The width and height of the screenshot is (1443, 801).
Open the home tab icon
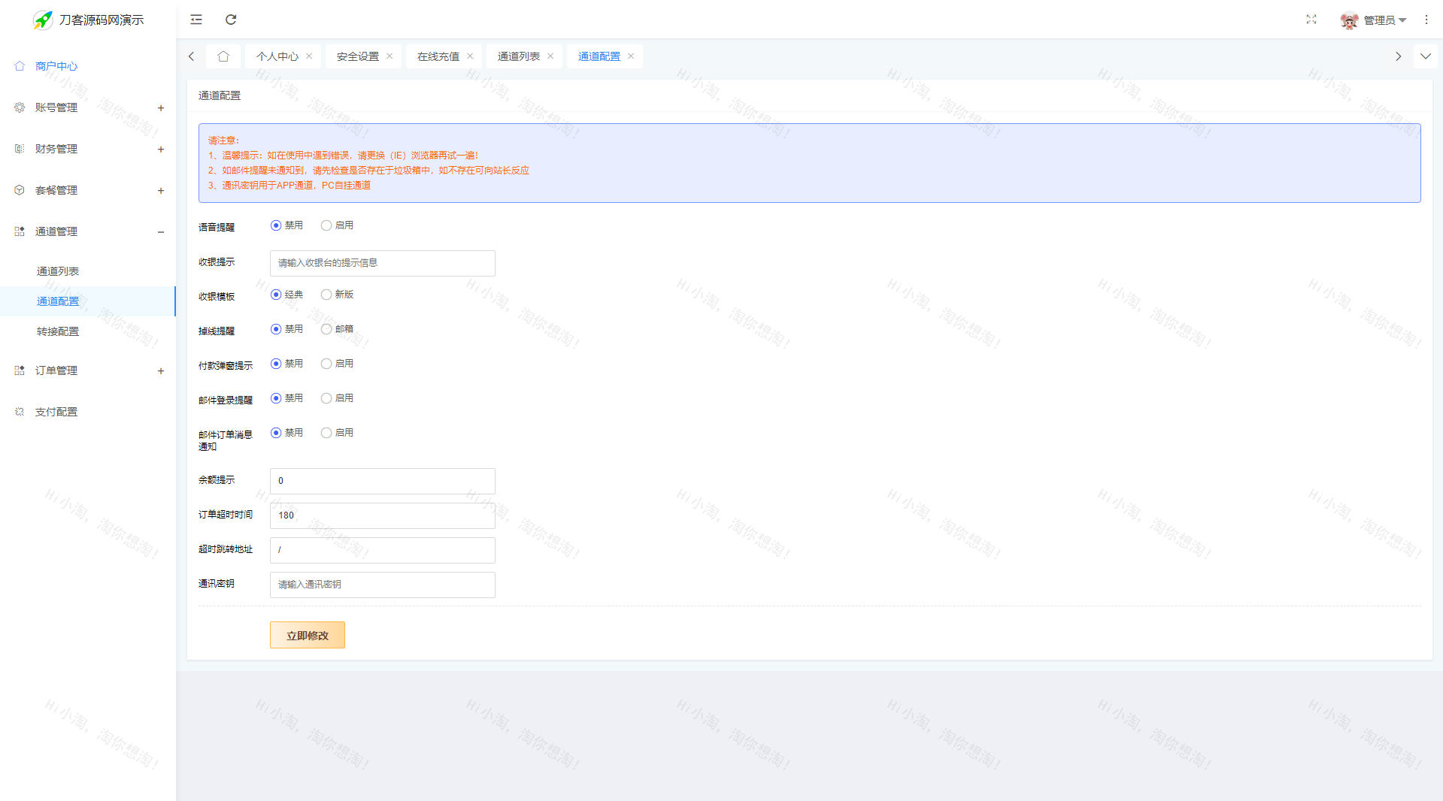pos(223,56)
